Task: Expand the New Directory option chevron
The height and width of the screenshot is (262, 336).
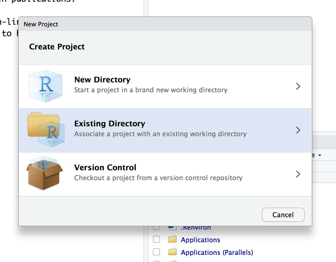Action: coord(298,86)
